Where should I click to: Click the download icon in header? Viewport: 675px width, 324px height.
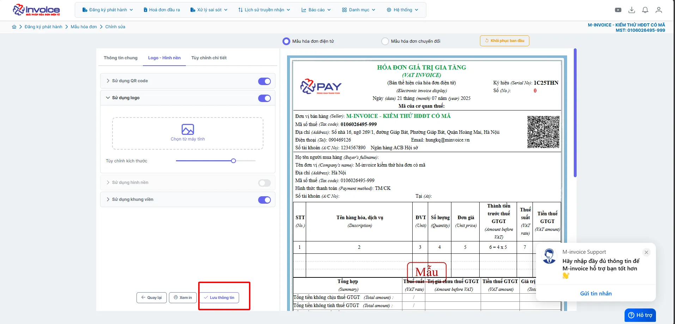(632, 10)
